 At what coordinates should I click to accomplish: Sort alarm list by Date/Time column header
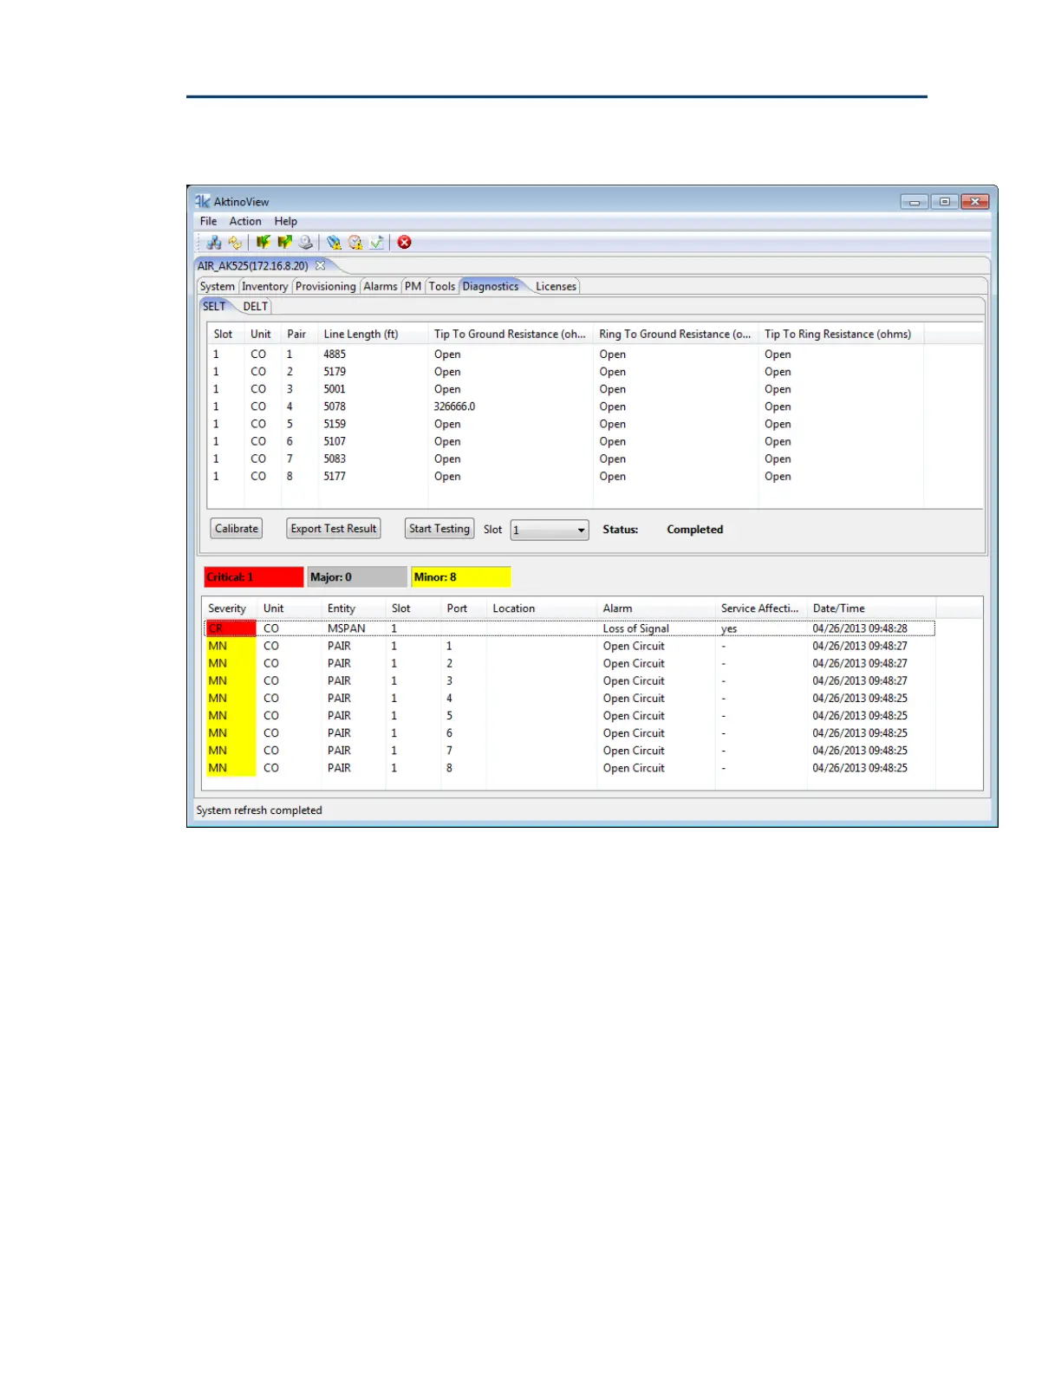[870, 608]
